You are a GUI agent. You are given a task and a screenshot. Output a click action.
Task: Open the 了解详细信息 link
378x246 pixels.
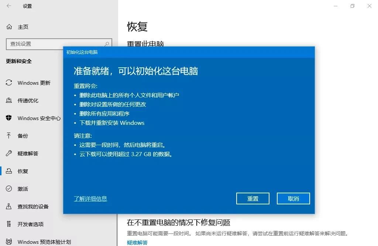pos(90,198)
